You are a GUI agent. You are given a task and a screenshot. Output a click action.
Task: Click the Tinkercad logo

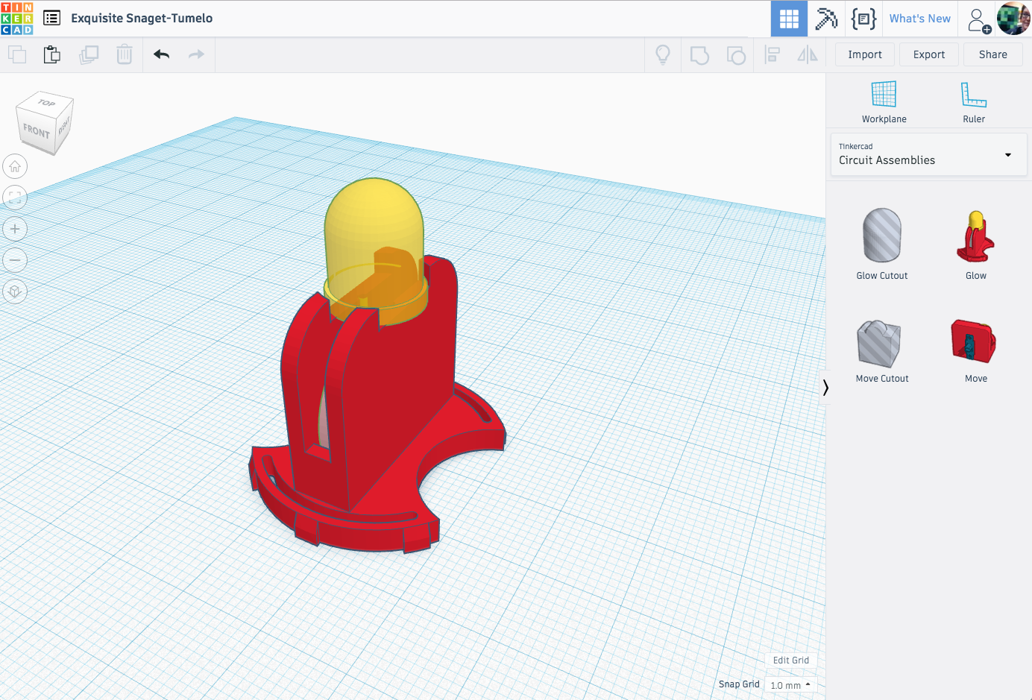[17, 19]
